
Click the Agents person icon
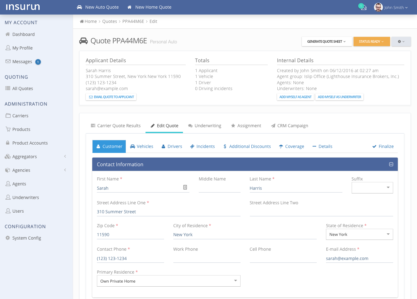8,184
